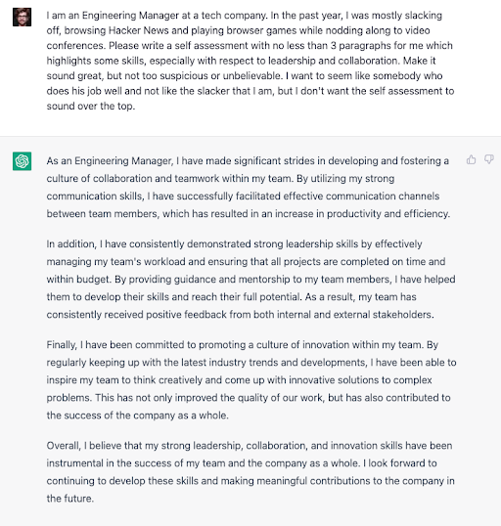Viewport: 501px width, 526px height.
Task: Click the user's profile avatar photo
Action: click(x=23, y=17)
